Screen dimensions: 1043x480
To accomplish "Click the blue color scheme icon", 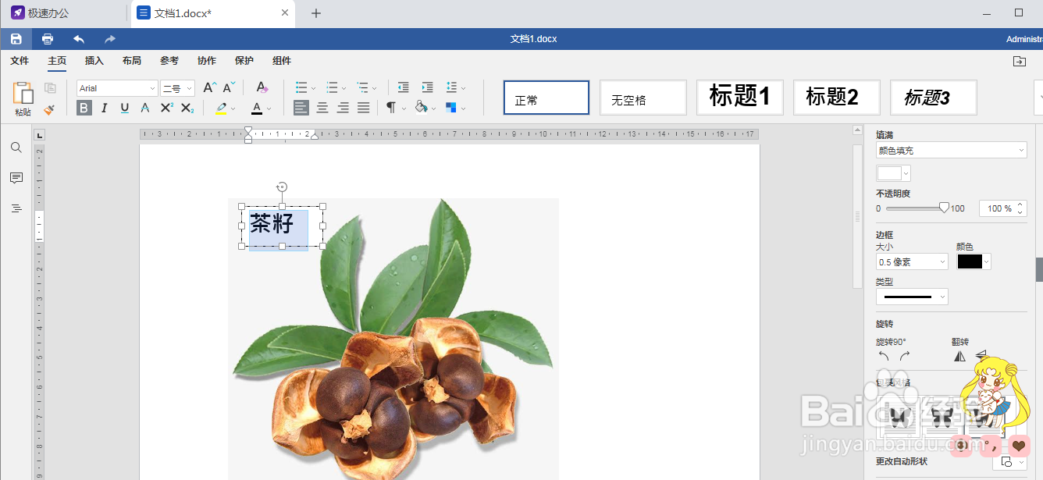I will [x=451, y=108].
